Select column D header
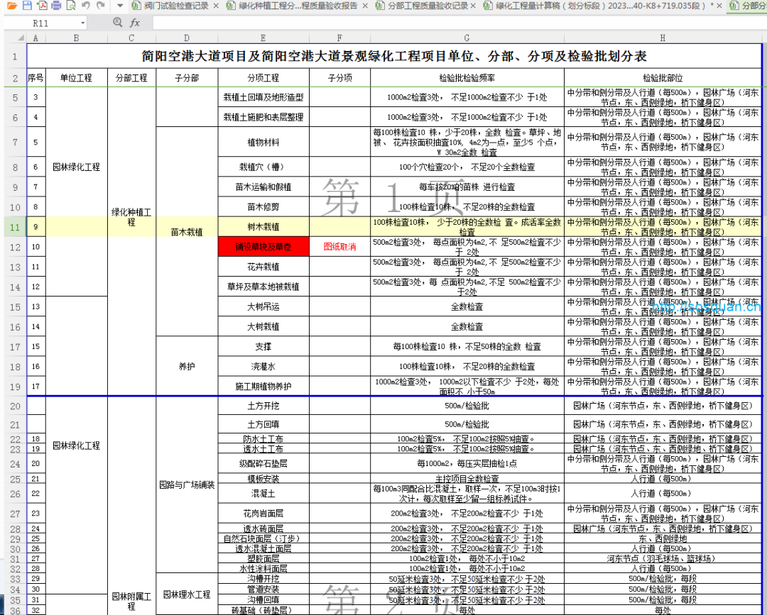 pyautogui.click(x=187, y=38)
